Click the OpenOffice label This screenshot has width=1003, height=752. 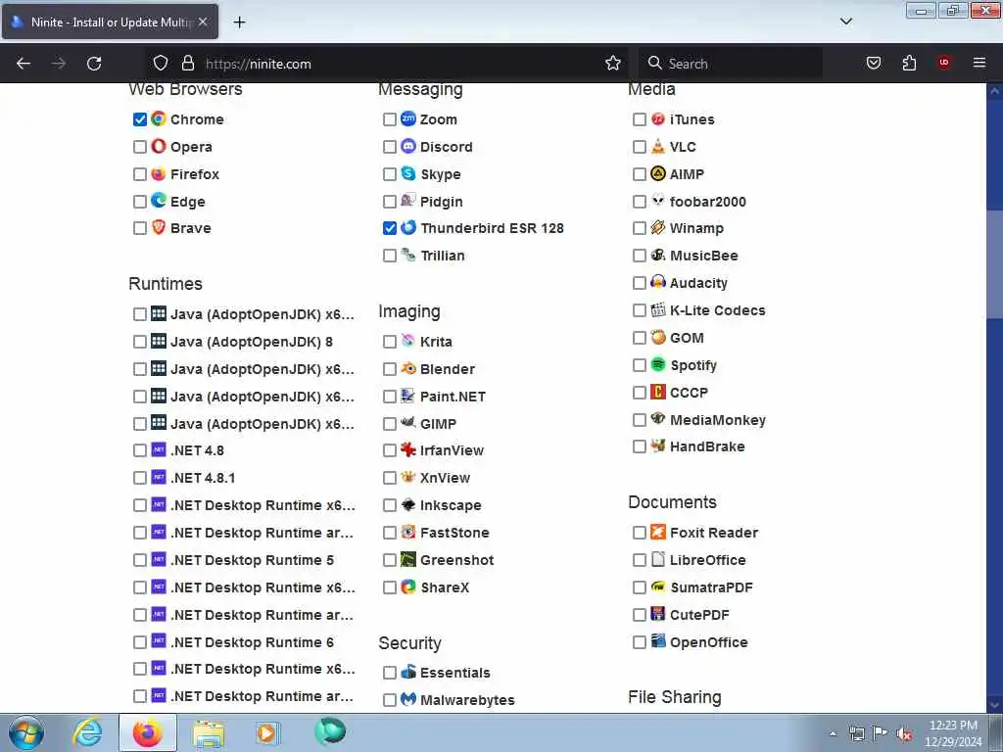coord(708,642)
